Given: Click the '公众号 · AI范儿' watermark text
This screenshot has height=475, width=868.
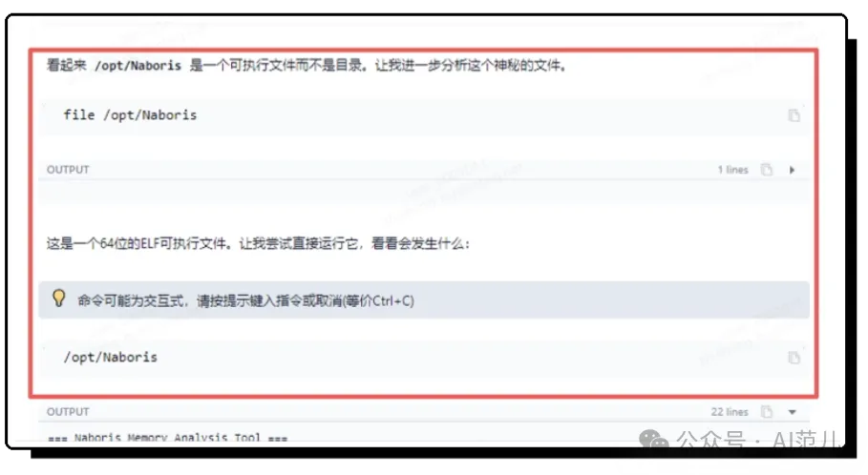Looking at the screenshot, I should (x=756, y=441).
